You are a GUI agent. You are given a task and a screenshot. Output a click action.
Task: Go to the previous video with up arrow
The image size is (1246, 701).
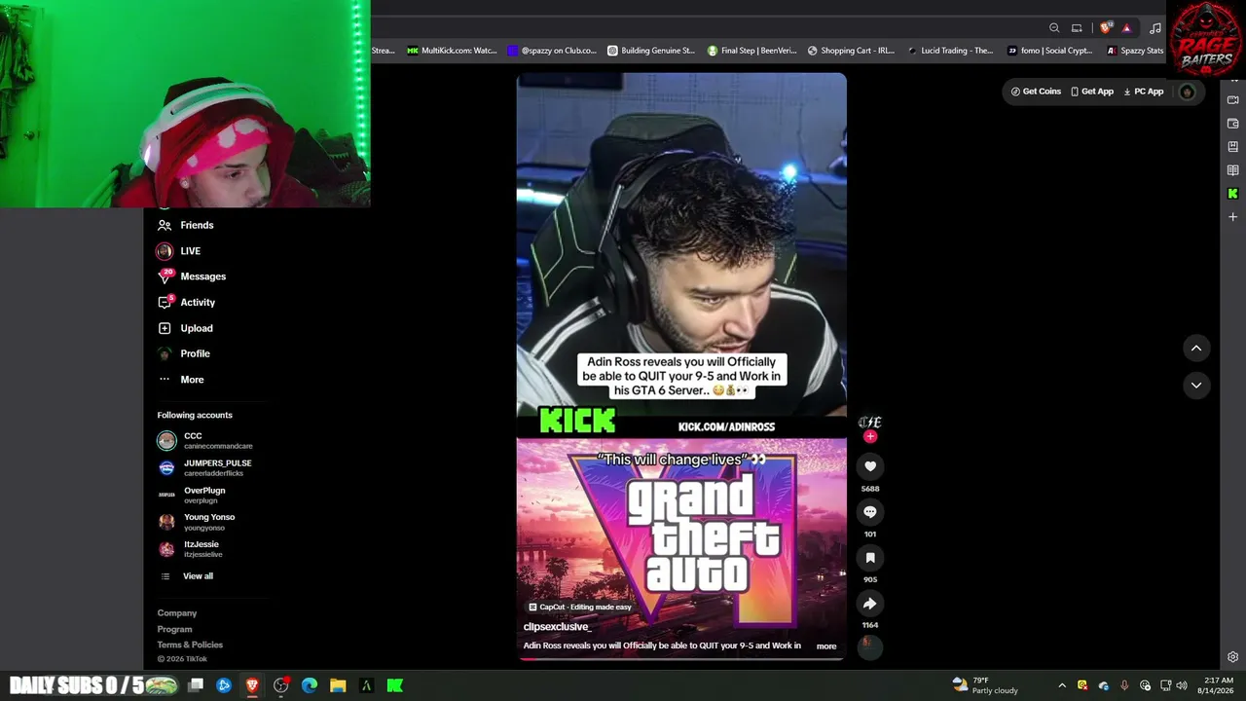coord(1196,349)
